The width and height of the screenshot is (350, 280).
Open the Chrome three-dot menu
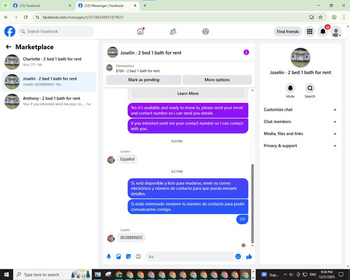pyautogui.click(x=344, y=17)
